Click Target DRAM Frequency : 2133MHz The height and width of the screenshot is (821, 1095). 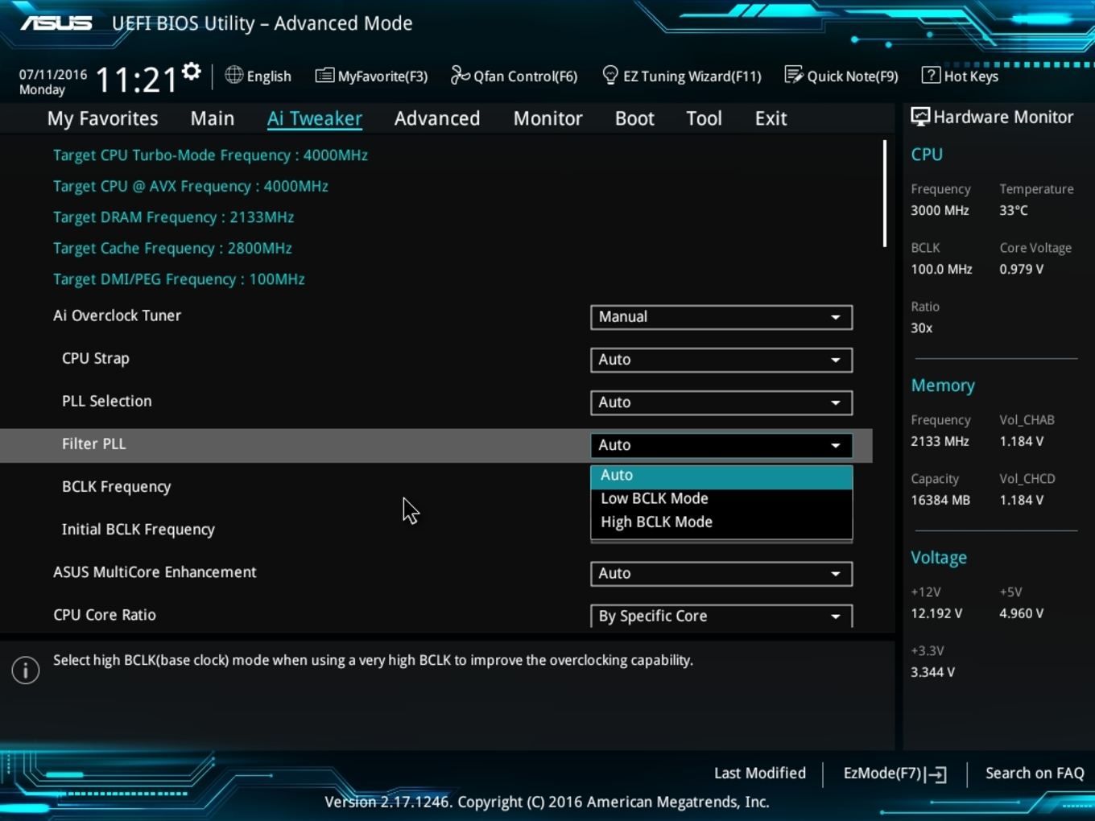(174, 217)
